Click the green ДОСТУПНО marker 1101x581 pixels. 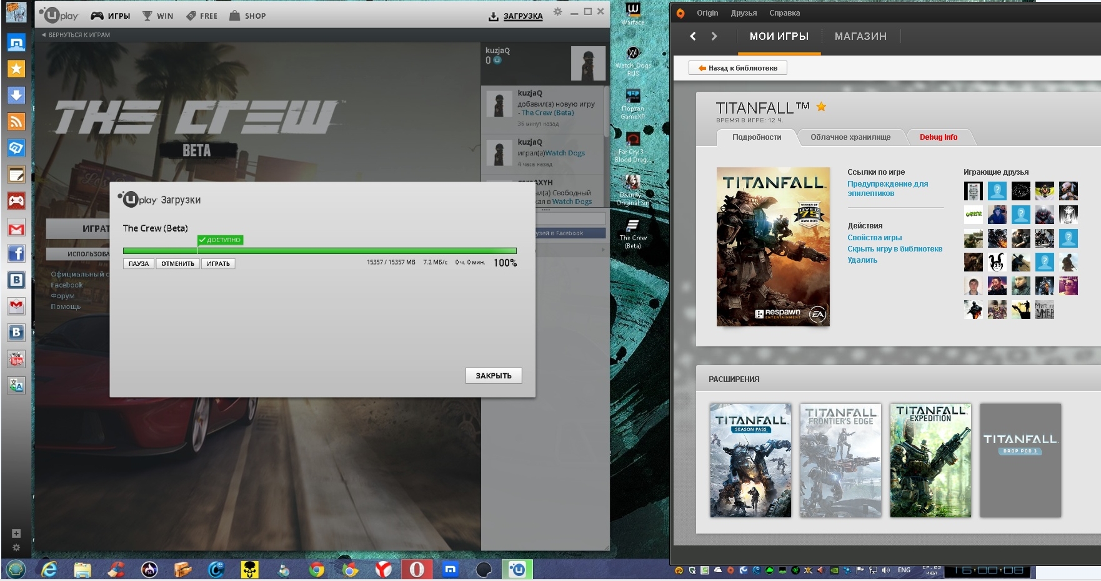pyautogui.click(x=220, y=240)
